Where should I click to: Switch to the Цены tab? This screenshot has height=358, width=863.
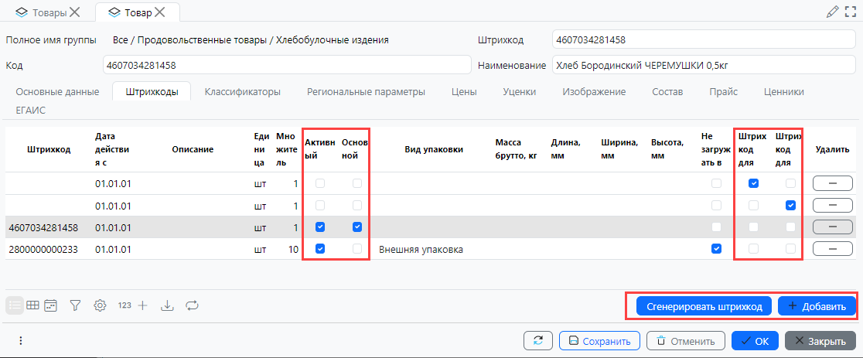pos(464,92)
